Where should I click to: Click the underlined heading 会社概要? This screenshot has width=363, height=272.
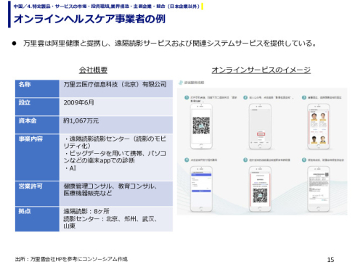tap(93, 70)
